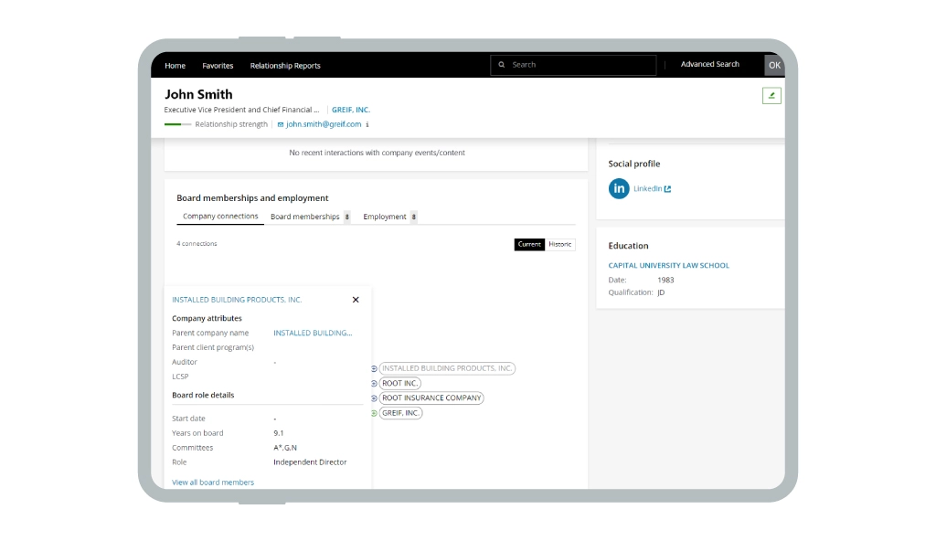
Task: Open the Home menu
Action: click(175, 66)
